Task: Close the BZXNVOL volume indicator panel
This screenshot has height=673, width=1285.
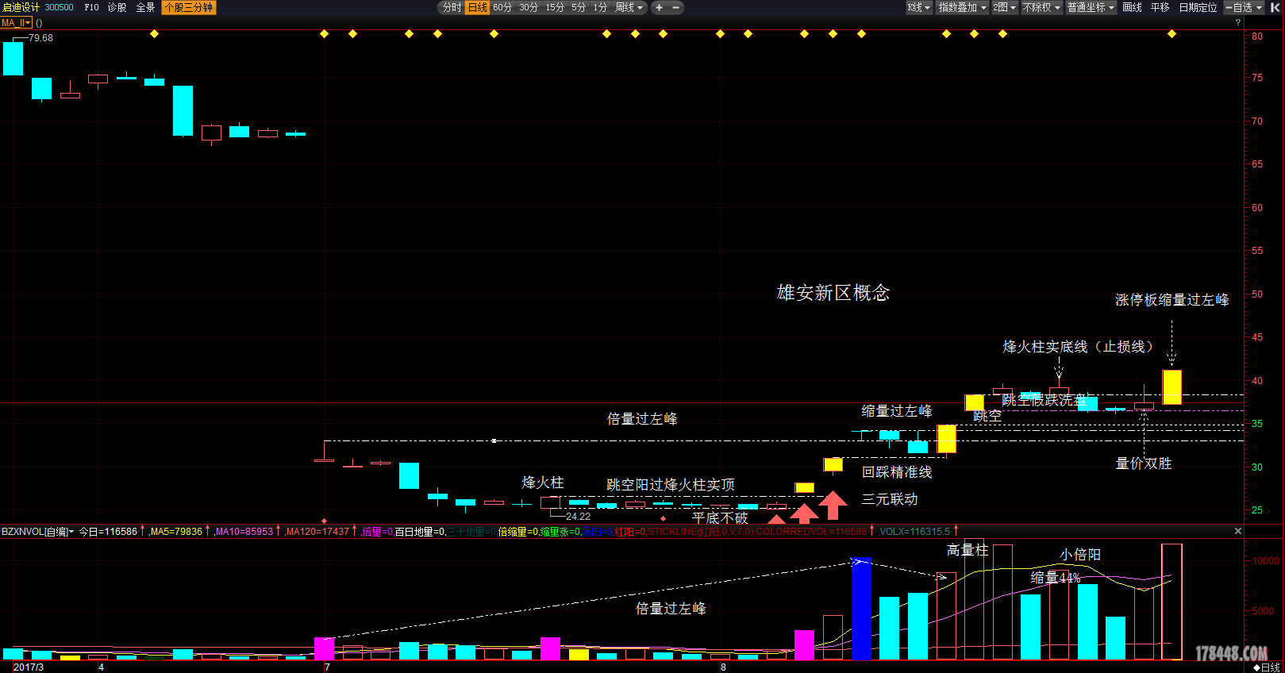Action: (1237, 531)
